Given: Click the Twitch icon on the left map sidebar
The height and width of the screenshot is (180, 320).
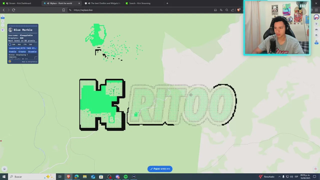Looking at the screenshot, I should click(2, 30).
